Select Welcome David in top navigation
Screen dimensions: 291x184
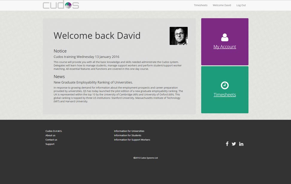[x=222, y=5]
